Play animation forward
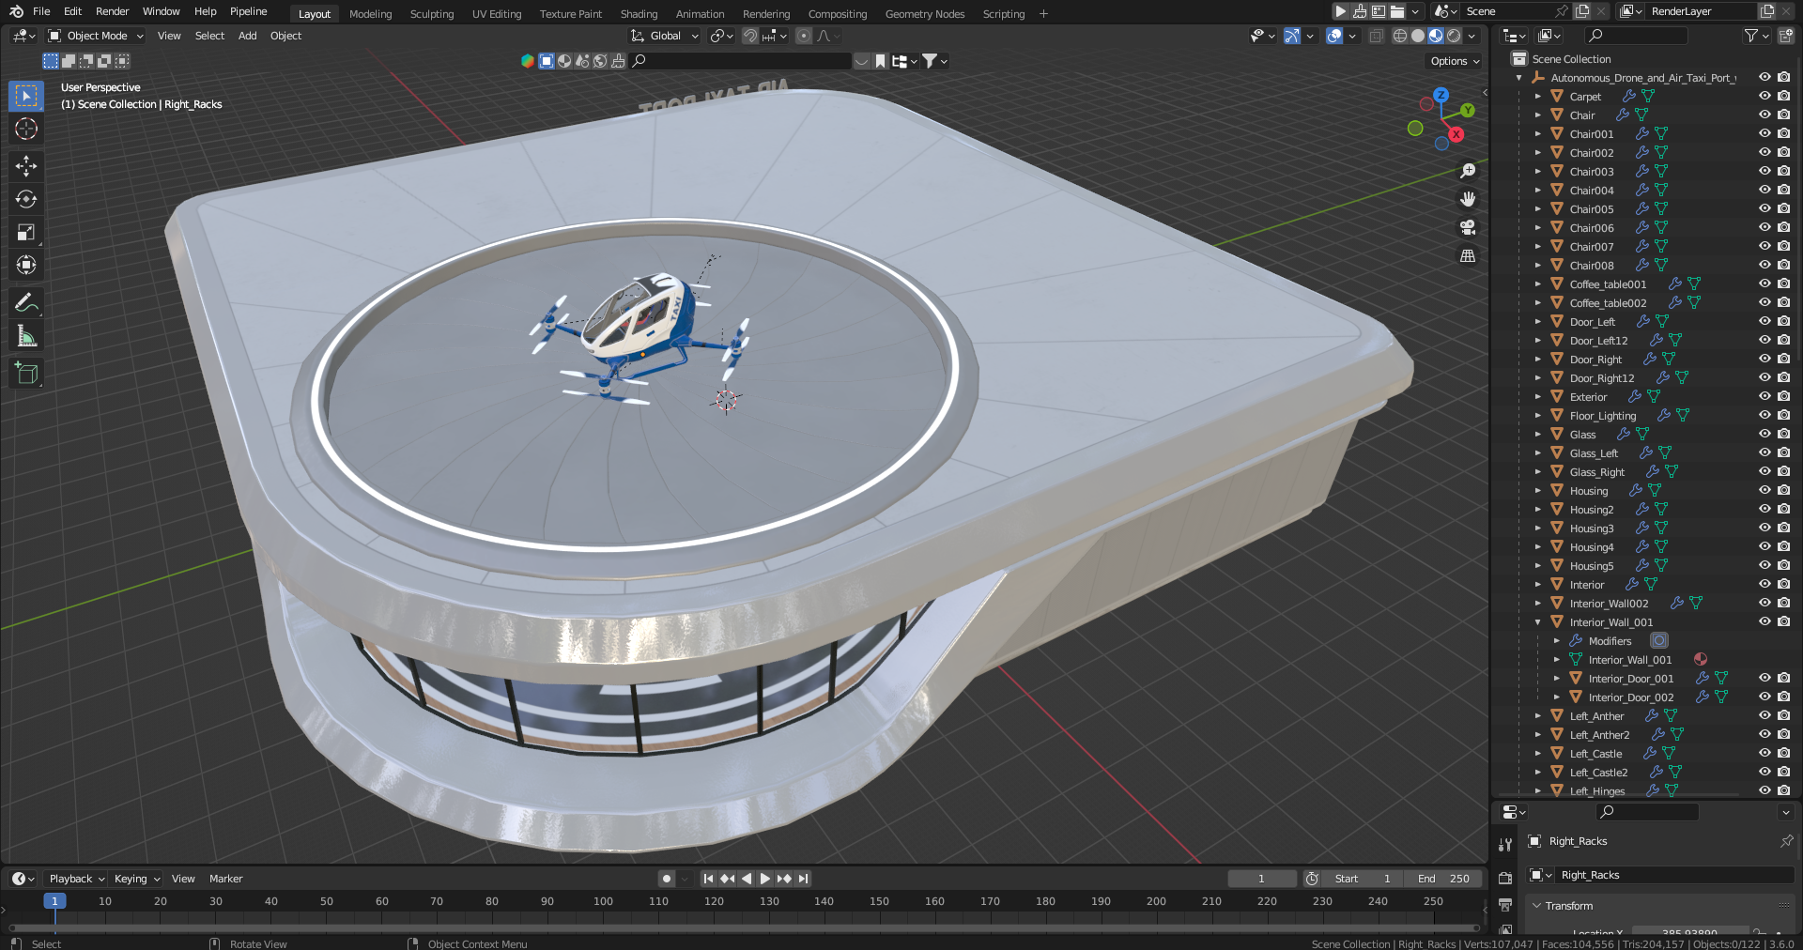 pyautogui.click(x=764, y=879)
